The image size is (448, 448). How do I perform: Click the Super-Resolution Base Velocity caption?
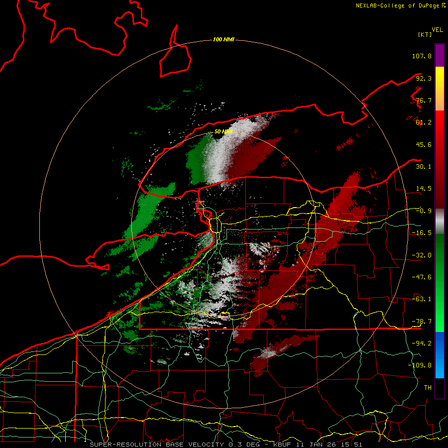(226, 445)
